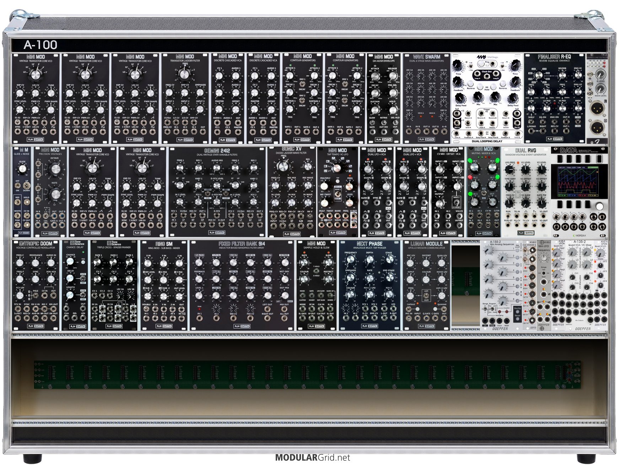
Task: Click the MIC IN jack on the Lunar Module
Action: [409, 318]
